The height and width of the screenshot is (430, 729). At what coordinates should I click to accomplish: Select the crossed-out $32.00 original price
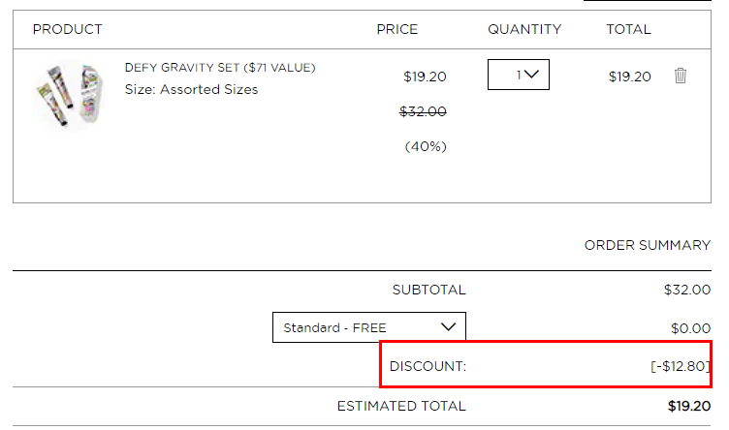423,111
